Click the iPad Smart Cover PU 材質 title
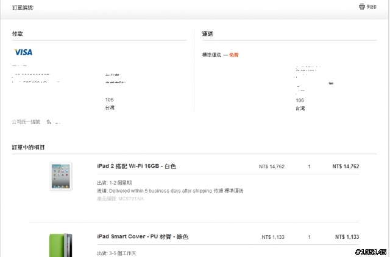Viewport: 390px width, 257px height. (x=143, y=237)
